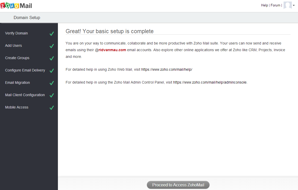Click green checkmark next to Email Migration
The image size is (298, 190).
click(52, 83)
